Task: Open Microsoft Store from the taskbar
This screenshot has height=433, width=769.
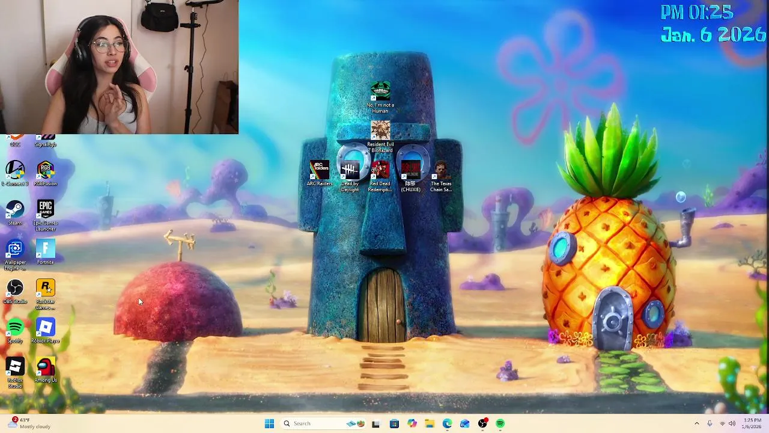Action: [x=394, y=423]
